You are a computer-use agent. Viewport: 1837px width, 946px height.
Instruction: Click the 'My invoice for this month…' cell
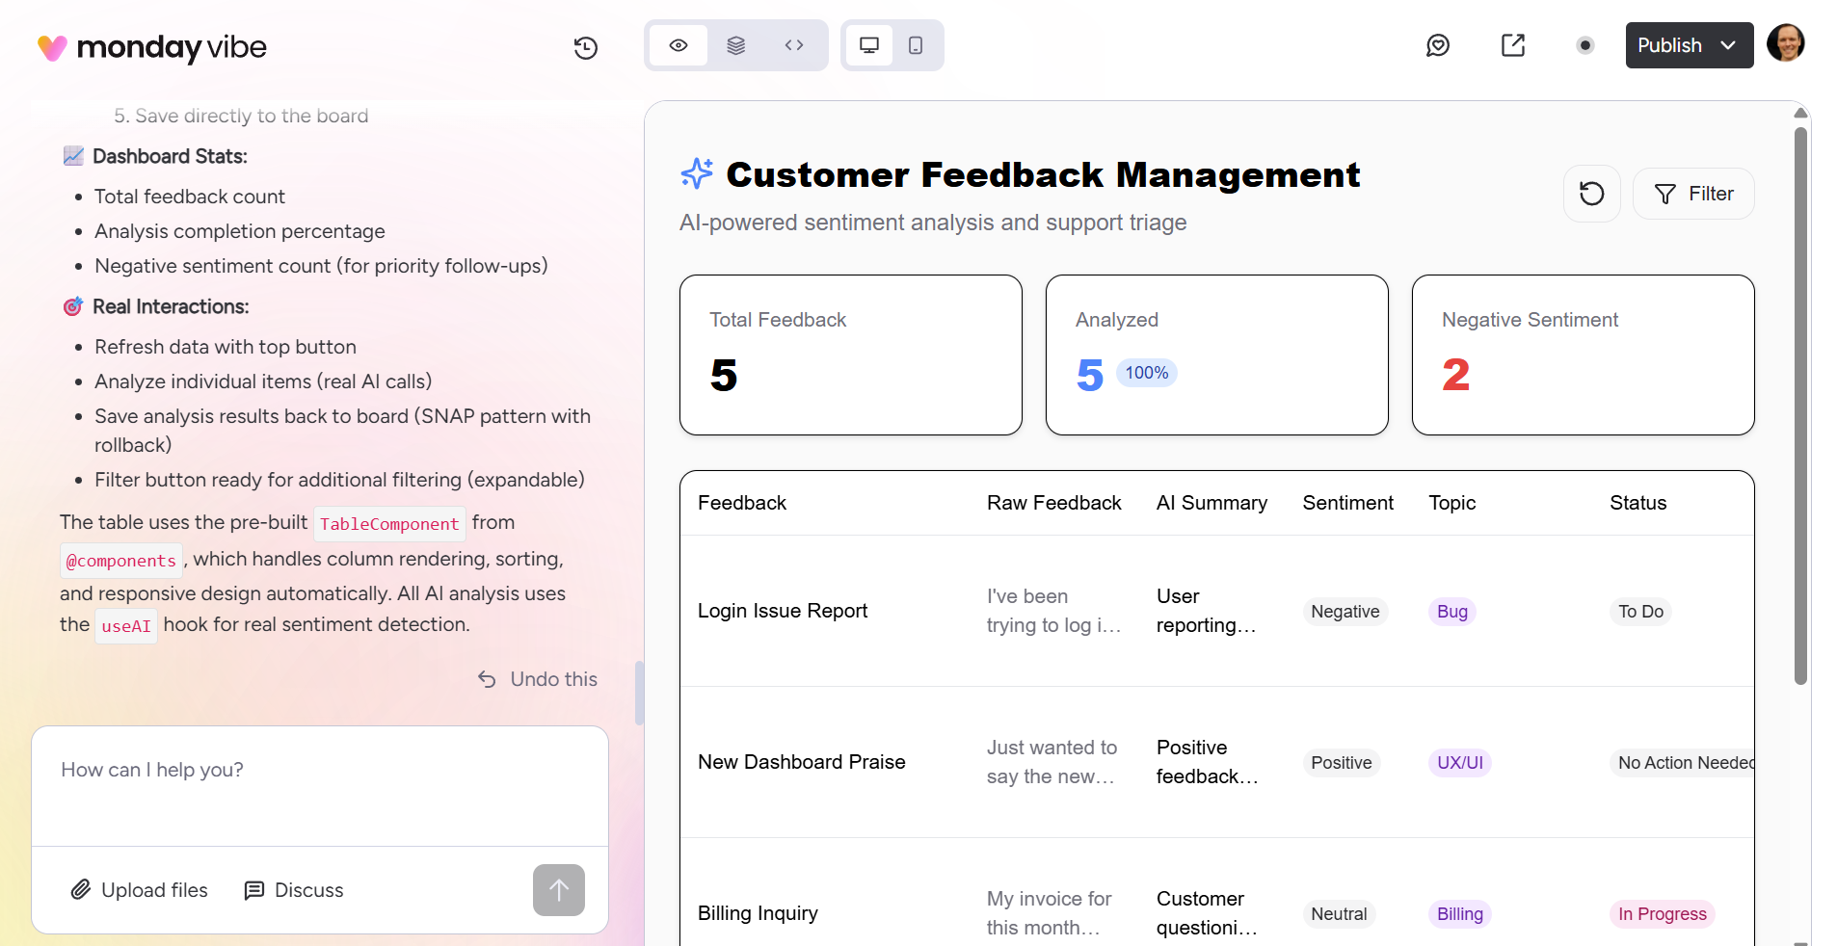pos(1050,913)
